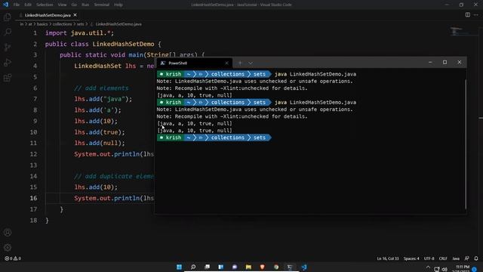The height and width of the screenshot is (272, 483).
Task: Open the Edit menu
Action: [28, 5]
